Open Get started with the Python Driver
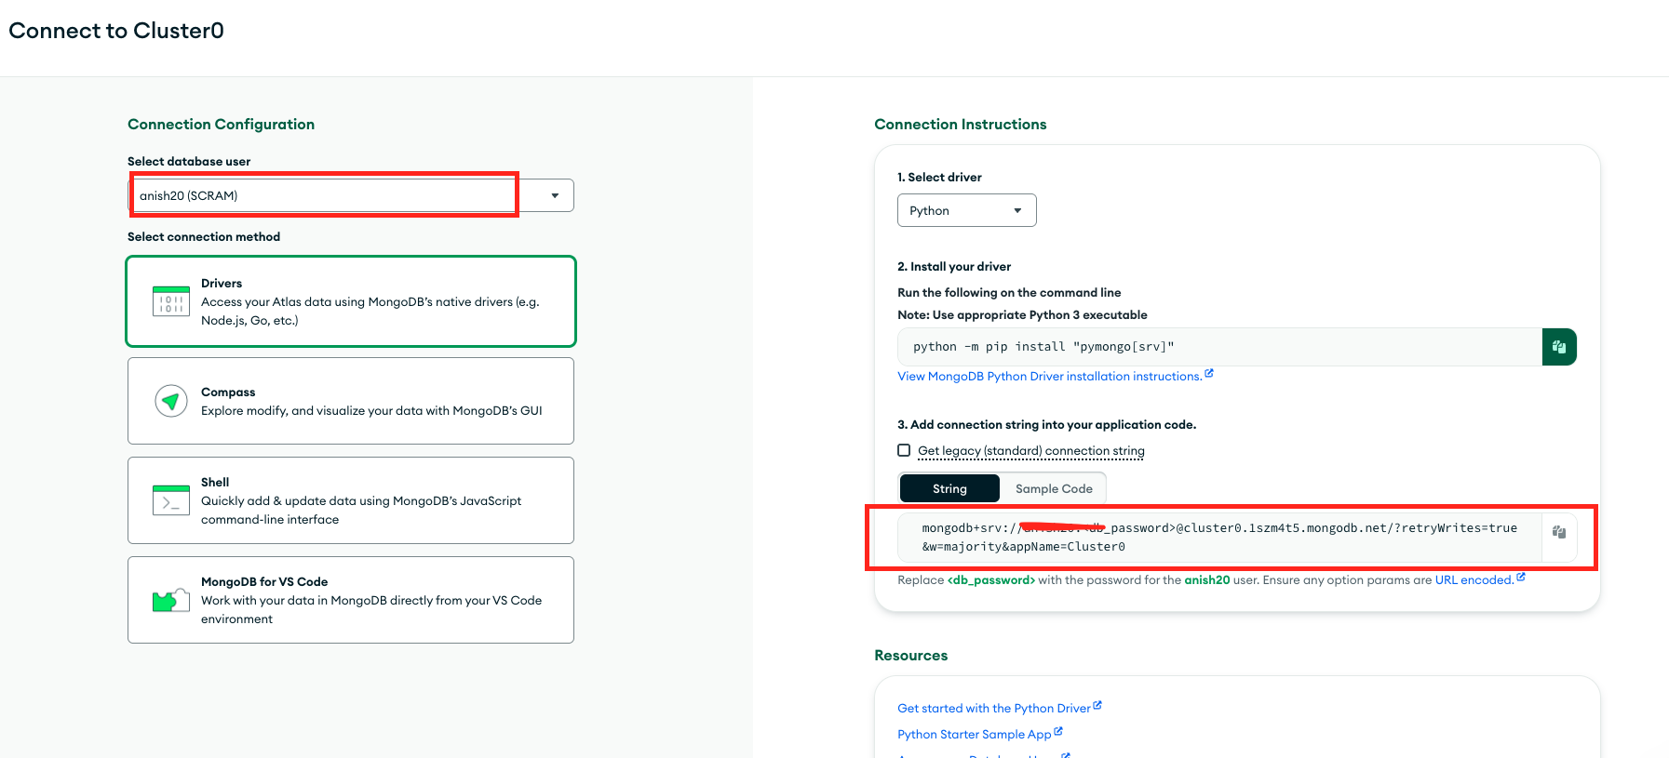This screenshot has width=1669, height=758. 993,709
